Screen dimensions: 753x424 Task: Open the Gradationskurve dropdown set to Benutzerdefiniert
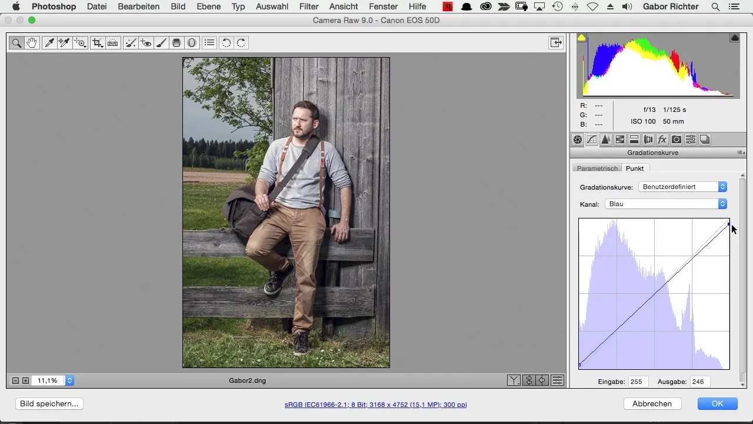point(682,187)
